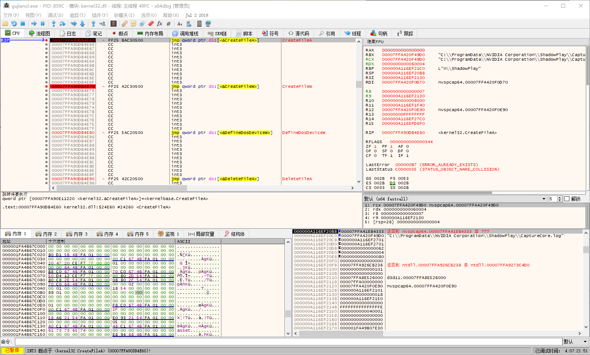Open the 追踪(T) menu

tap(78, 15)
